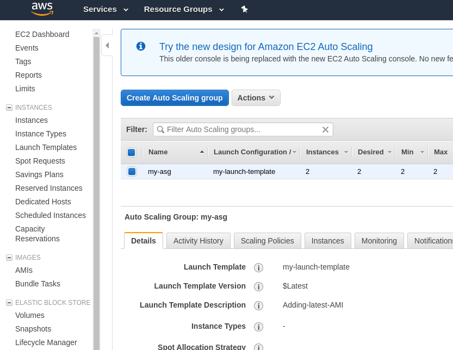Viewport: 453px width, 350px height.
Task: Open the Instances column dropdown arrow
Action: tap(346, 152)
